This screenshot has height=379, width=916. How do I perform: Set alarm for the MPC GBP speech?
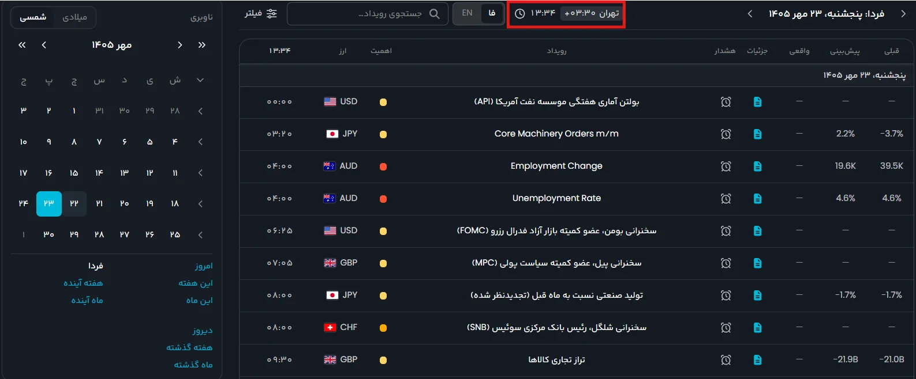(x=726, y=263)
